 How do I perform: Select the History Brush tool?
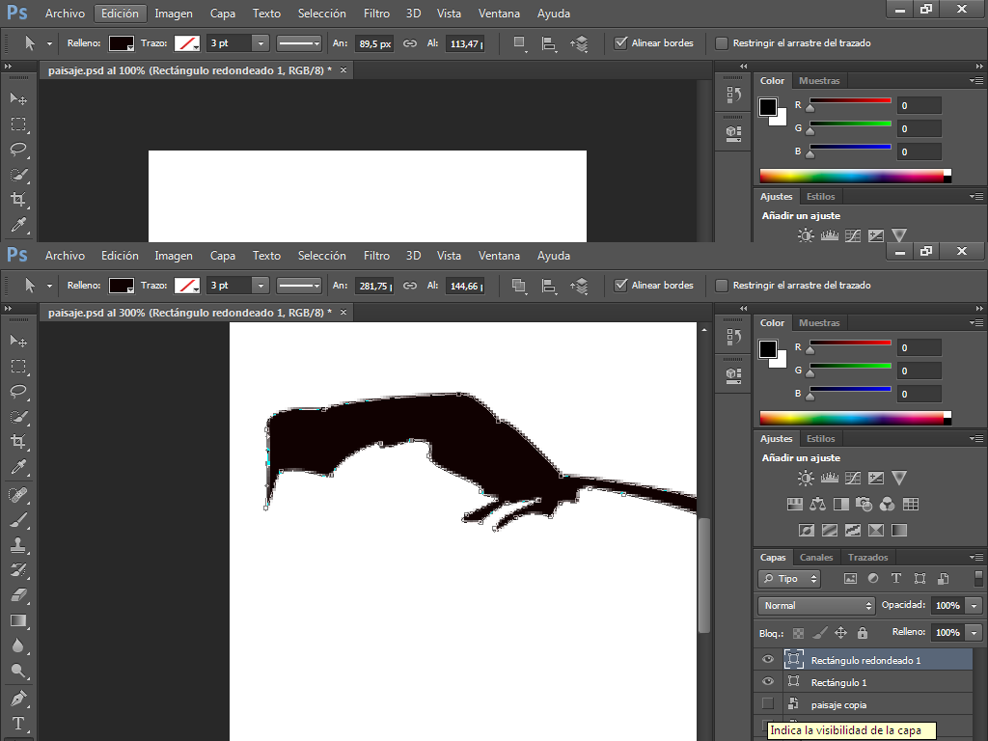tap(18, 571)
